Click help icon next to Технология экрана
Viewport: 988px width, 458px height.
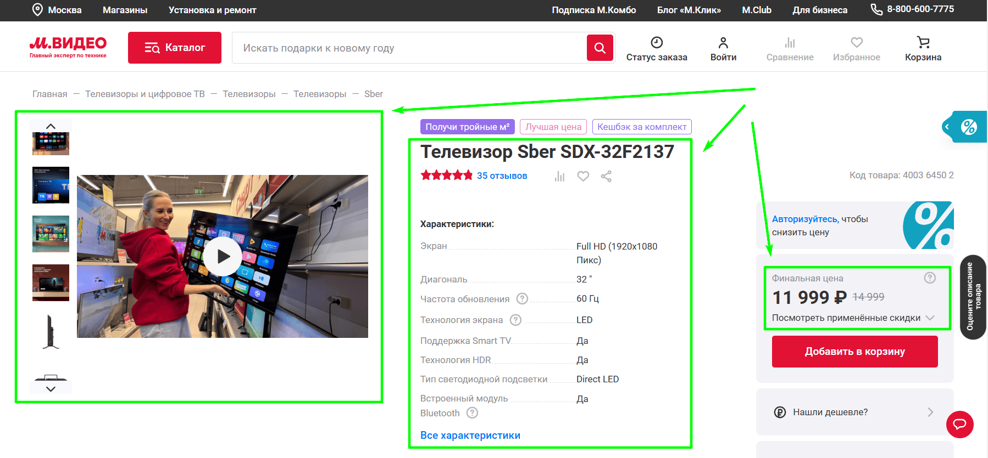pos(515,320)
